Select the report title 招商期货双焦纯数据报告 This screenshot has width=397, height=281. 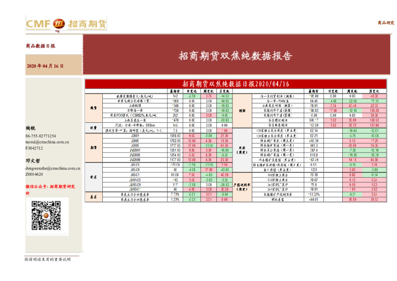click(x=235, y=56)
